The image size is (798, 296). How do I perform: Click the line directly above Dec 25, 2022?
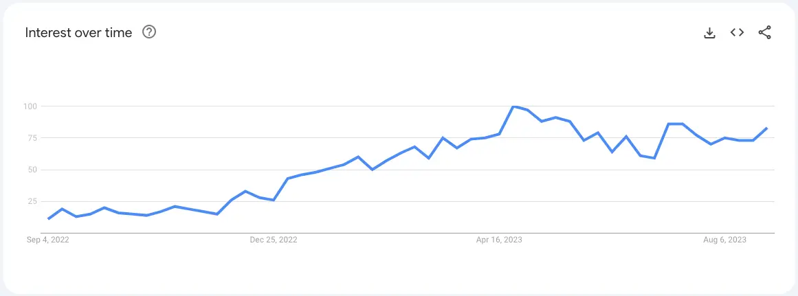(x=274, y=200)
